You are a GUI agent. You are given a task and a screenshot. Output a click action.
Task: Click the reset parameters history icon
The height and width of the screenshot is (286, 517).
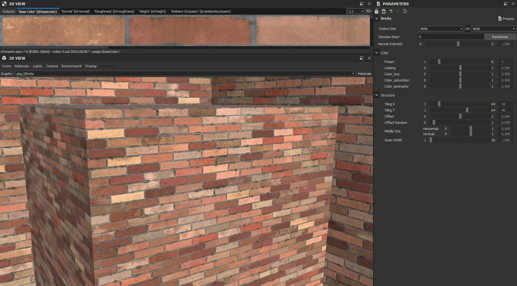pyautogui.click(x=405, y=11)
